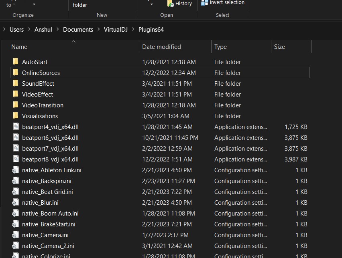342x258 pixels.
Task: Click date 10/21/2021 11:45 PM
Action: (170, 137)
